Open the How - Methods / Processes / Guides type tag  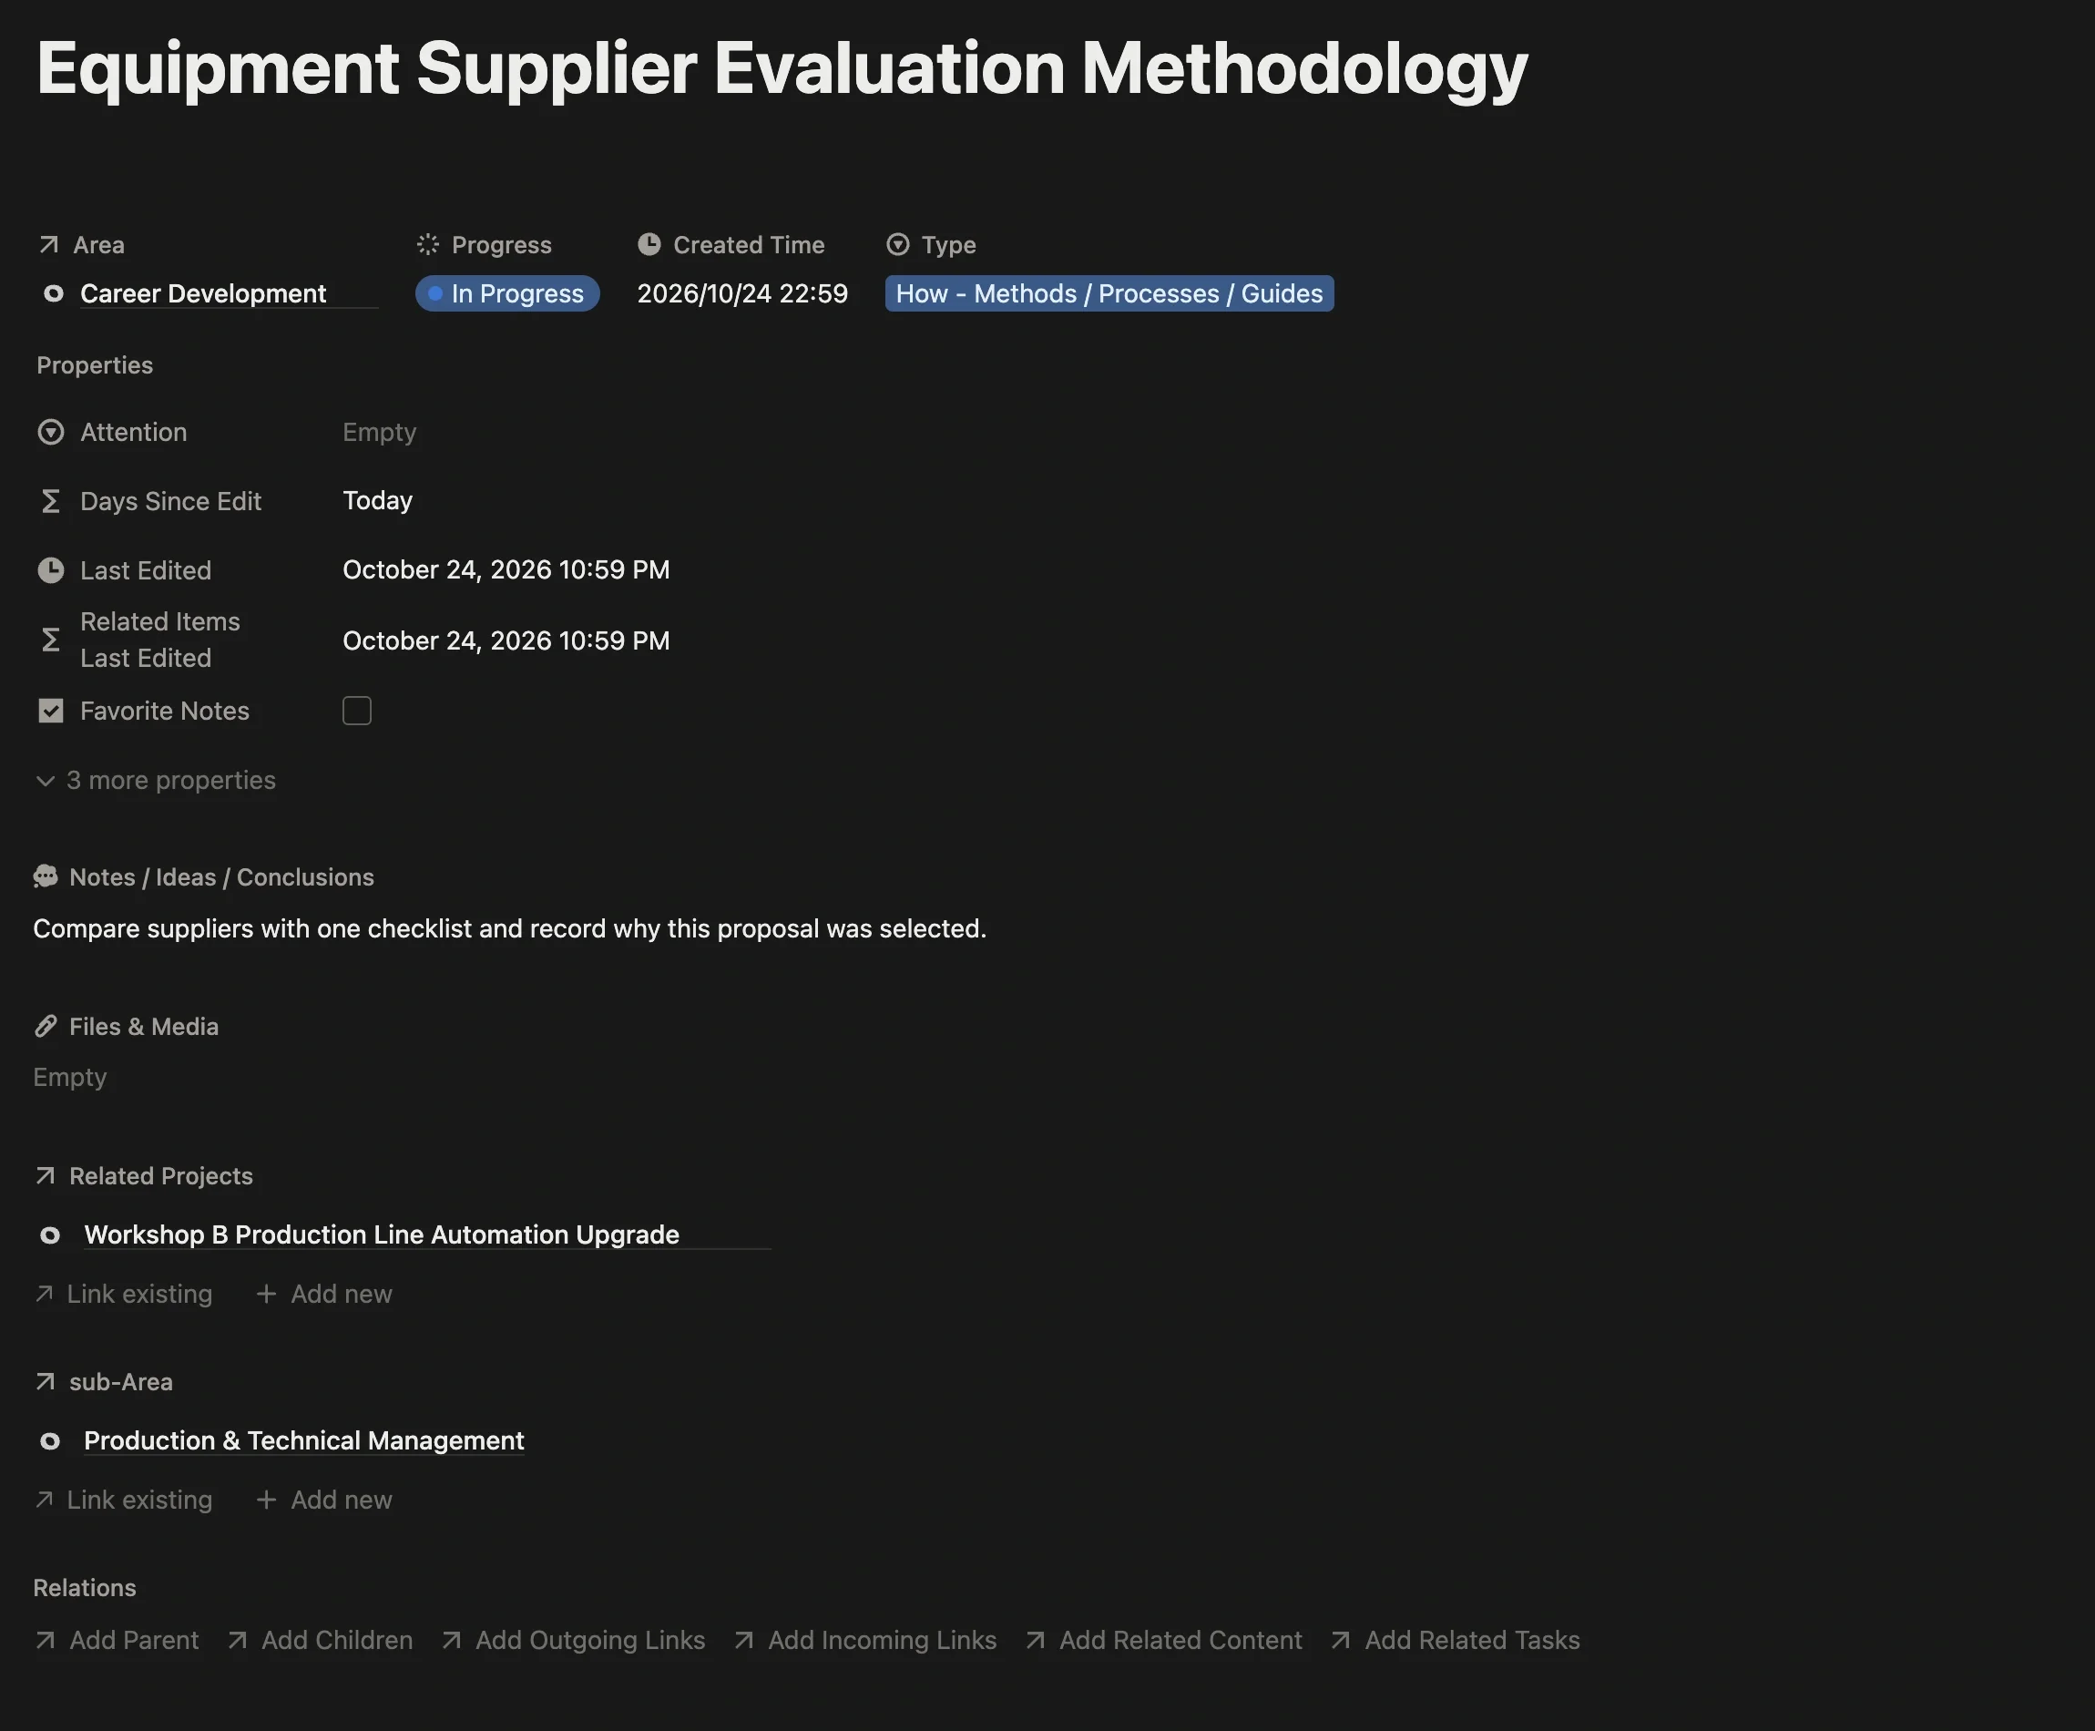[x=1109, y=293]
